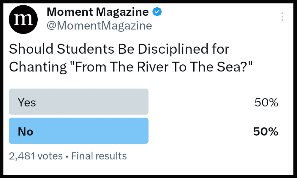Click the letter m logo inside avatar
The width and height of the screenshot is (297, 178).
click(x=23, y=20)
